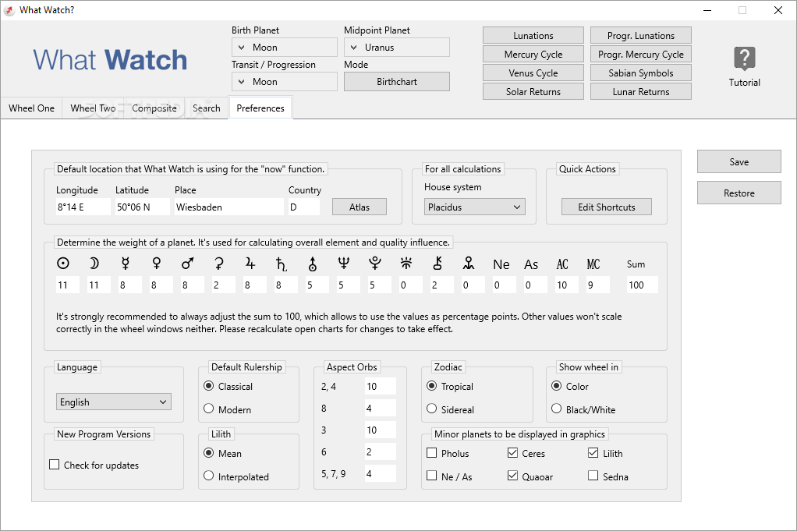
Task: Open Solar Returns
Action: (x=533, y=92)
